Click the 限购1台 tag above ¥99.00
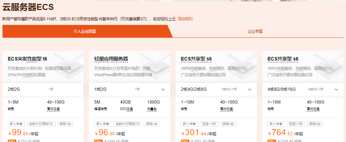Viewport: 346px width, 142px height. (x=65, y=124)
